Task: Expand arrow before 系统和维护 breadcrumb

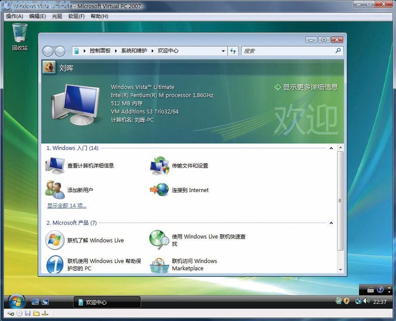Action: [x=116, y=51]
